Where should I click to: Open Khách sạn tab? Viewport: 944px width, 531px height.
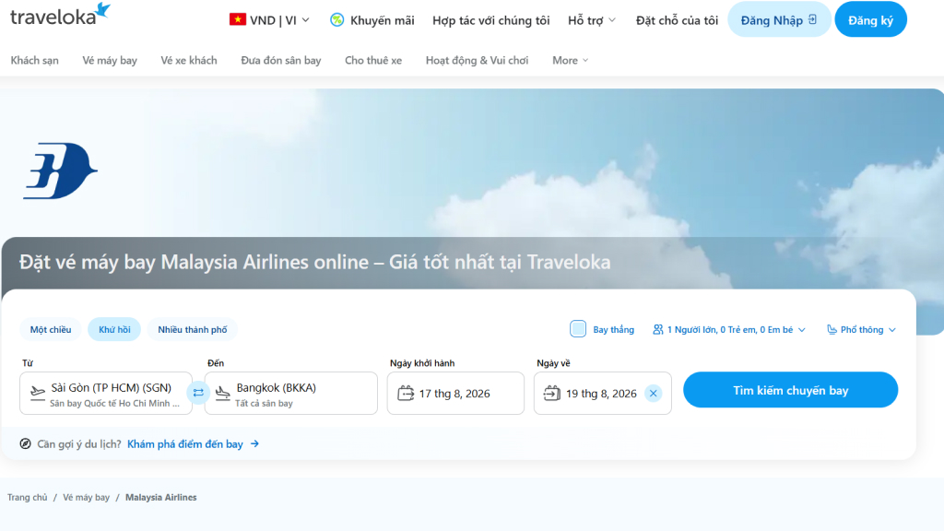35,60
